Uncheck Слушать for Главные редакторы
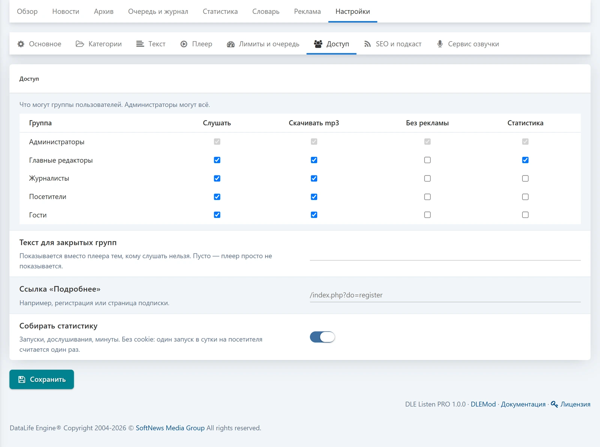The height and width of the screenshot is (447, 600). click(x=217, y=160)
